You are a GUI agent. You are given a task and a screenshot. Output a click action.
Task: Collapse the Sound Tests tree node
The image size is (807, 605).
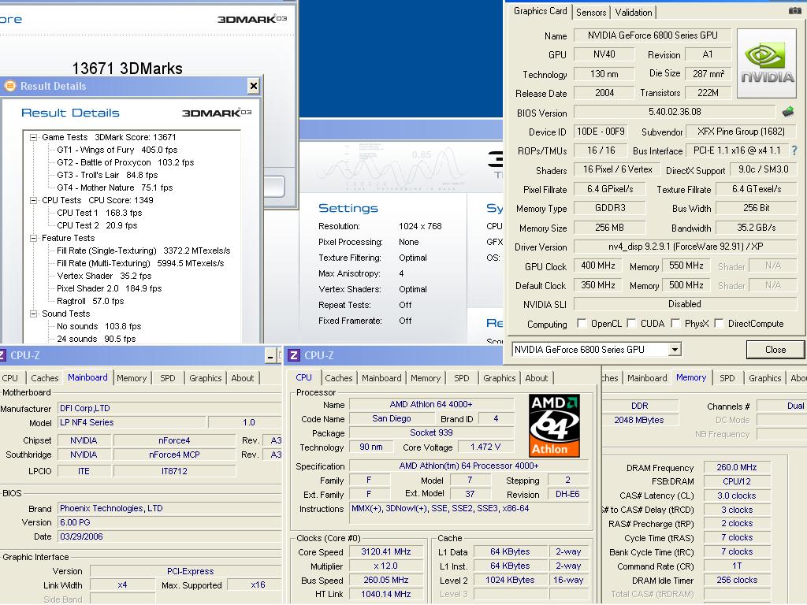(33, 314)
